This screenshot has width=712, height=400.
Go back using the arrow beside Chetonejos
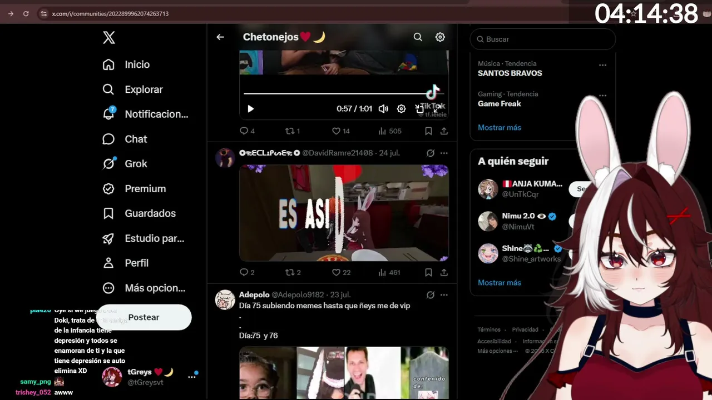click(220, 37)
